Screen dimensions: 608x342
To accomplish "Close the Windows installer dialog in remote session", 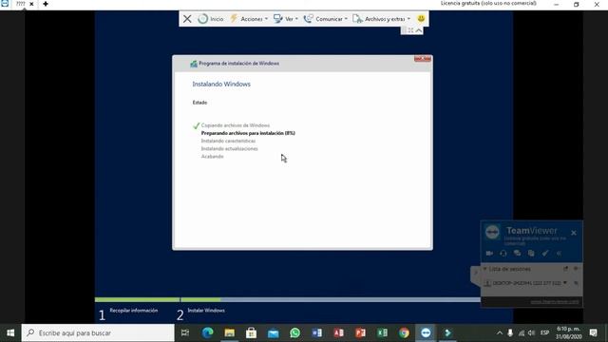I will 422,59.
